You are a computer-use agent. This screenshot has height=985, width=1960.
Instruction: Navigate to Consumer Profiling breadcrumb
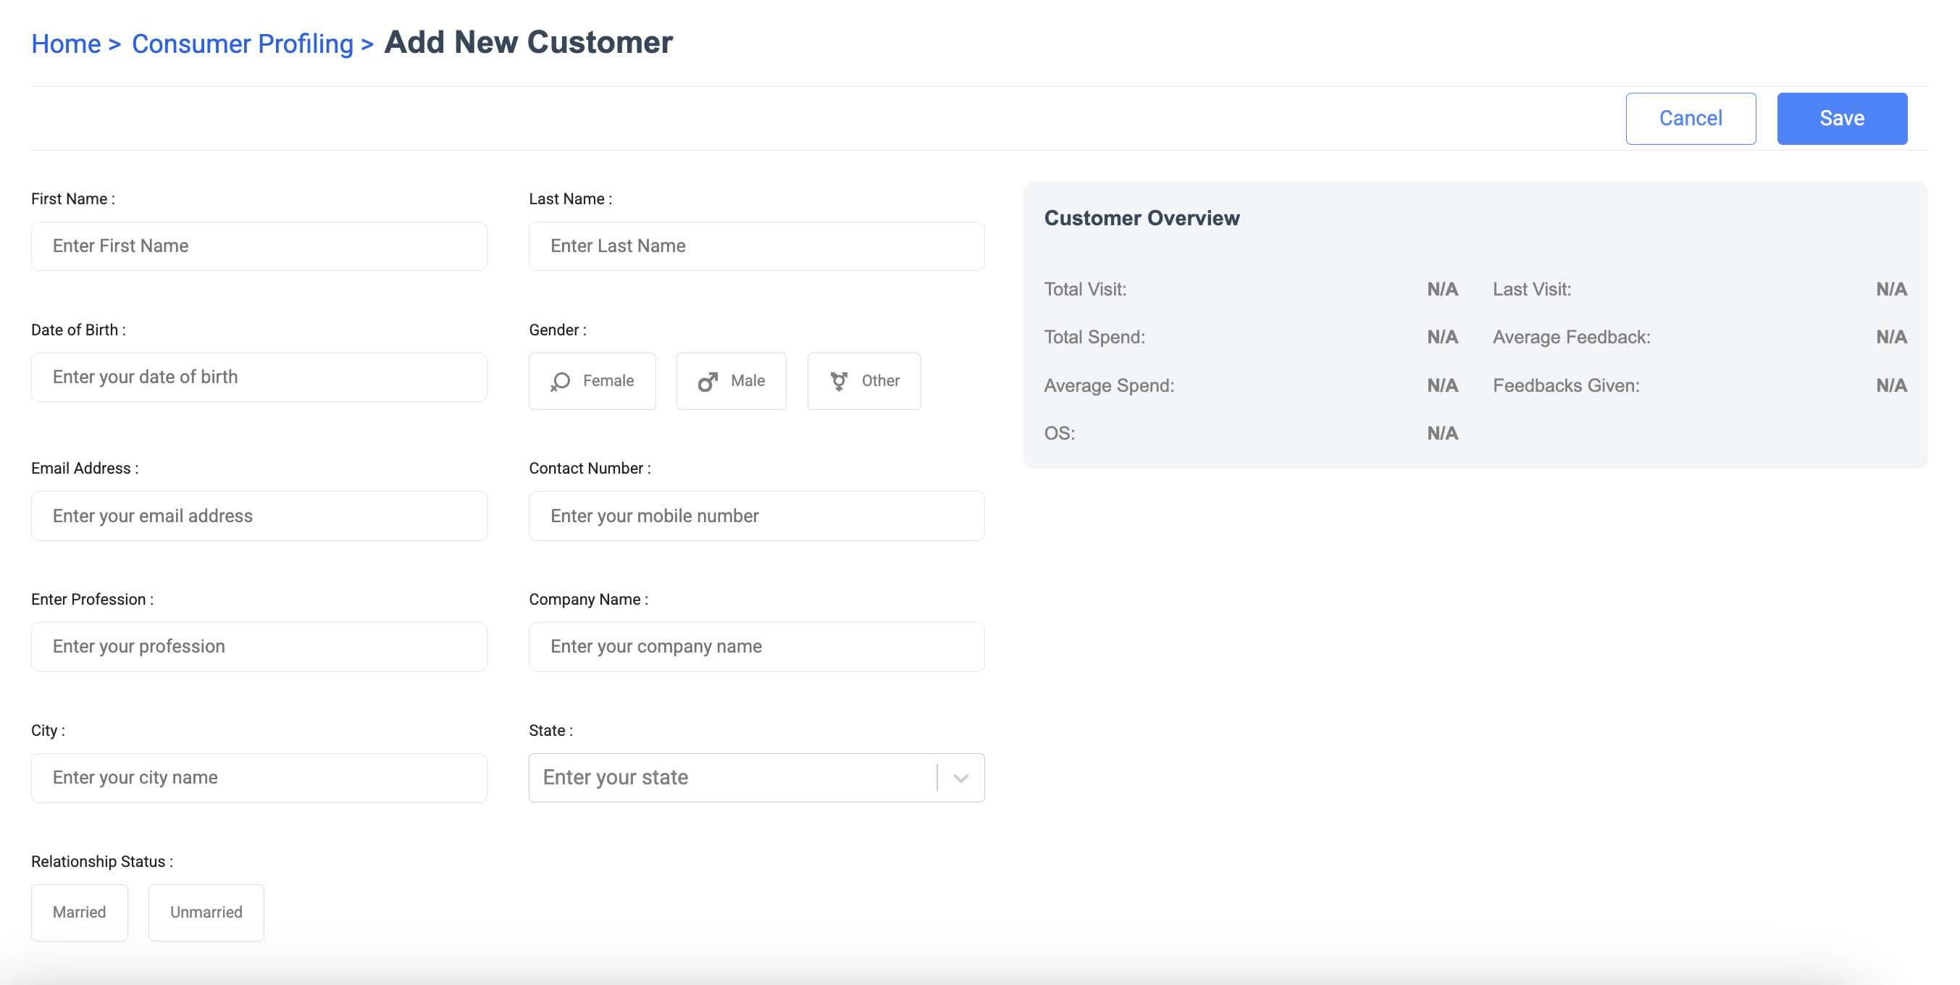242,44
